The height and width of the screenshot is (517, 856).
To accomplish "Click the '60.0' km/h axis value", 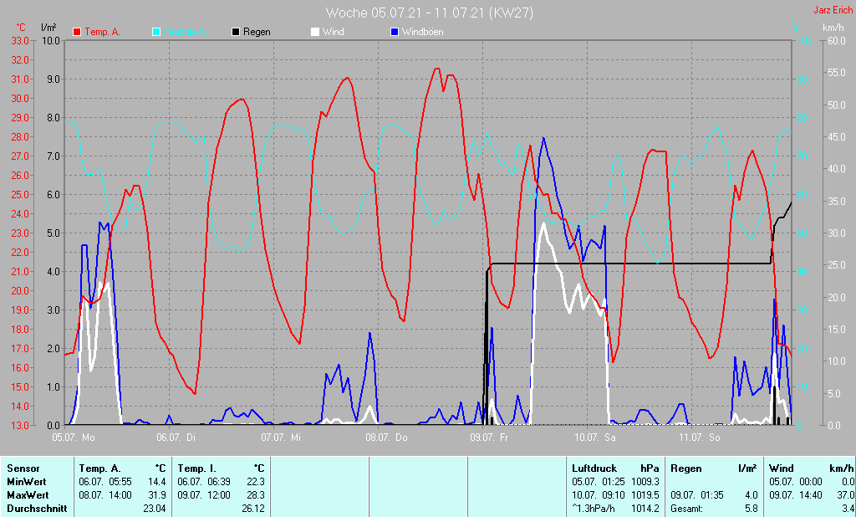I will (x=836, y=40).
